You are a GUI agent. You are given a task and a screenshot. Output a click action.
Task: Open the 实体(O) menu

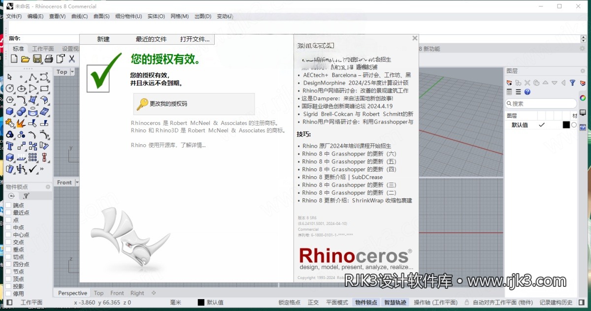tap(156, 16)
